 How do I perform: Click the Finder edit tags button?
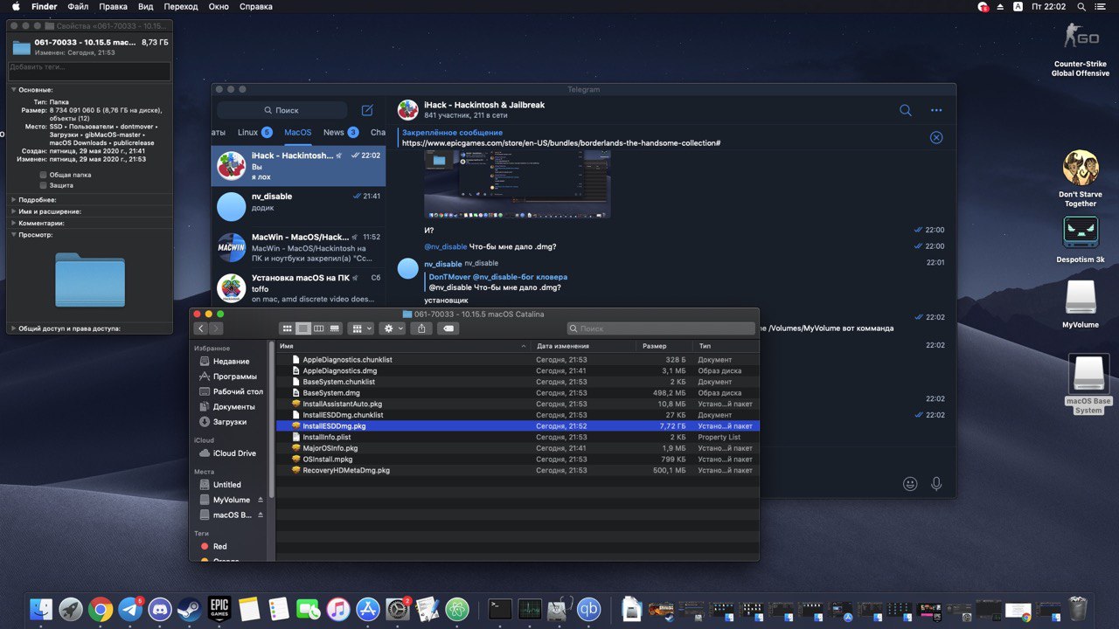click(447, 328)
